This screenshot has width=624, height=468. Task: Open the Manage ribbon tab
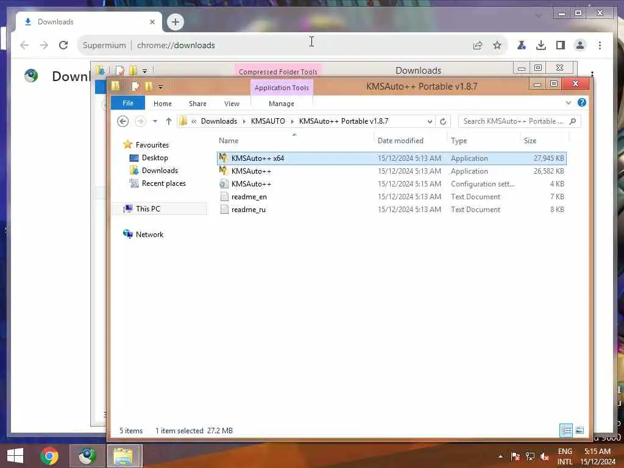pyautogui.click(x=282, y=104)
